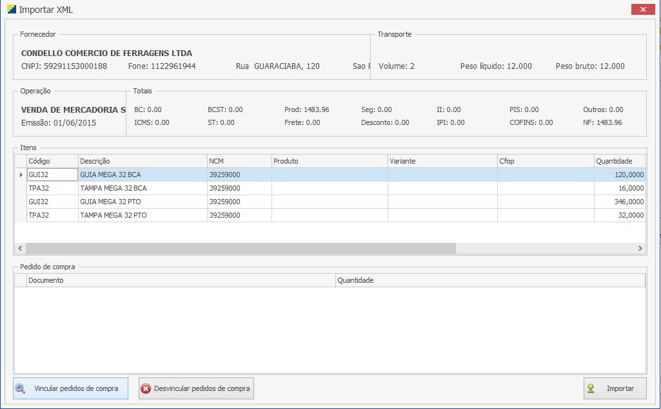
Task: Click the row indicator arrow of first item
Action: pyautogui.click(x=21, y=175)
